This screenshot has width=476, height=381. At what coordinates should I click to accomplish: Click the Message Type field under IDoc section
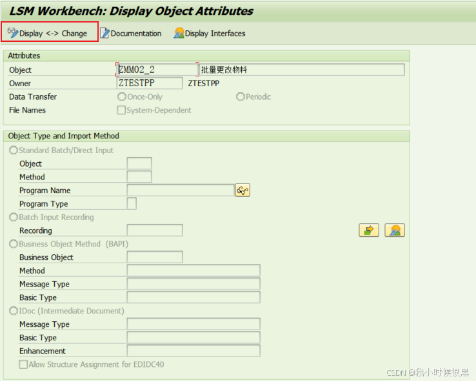point(193,324)
